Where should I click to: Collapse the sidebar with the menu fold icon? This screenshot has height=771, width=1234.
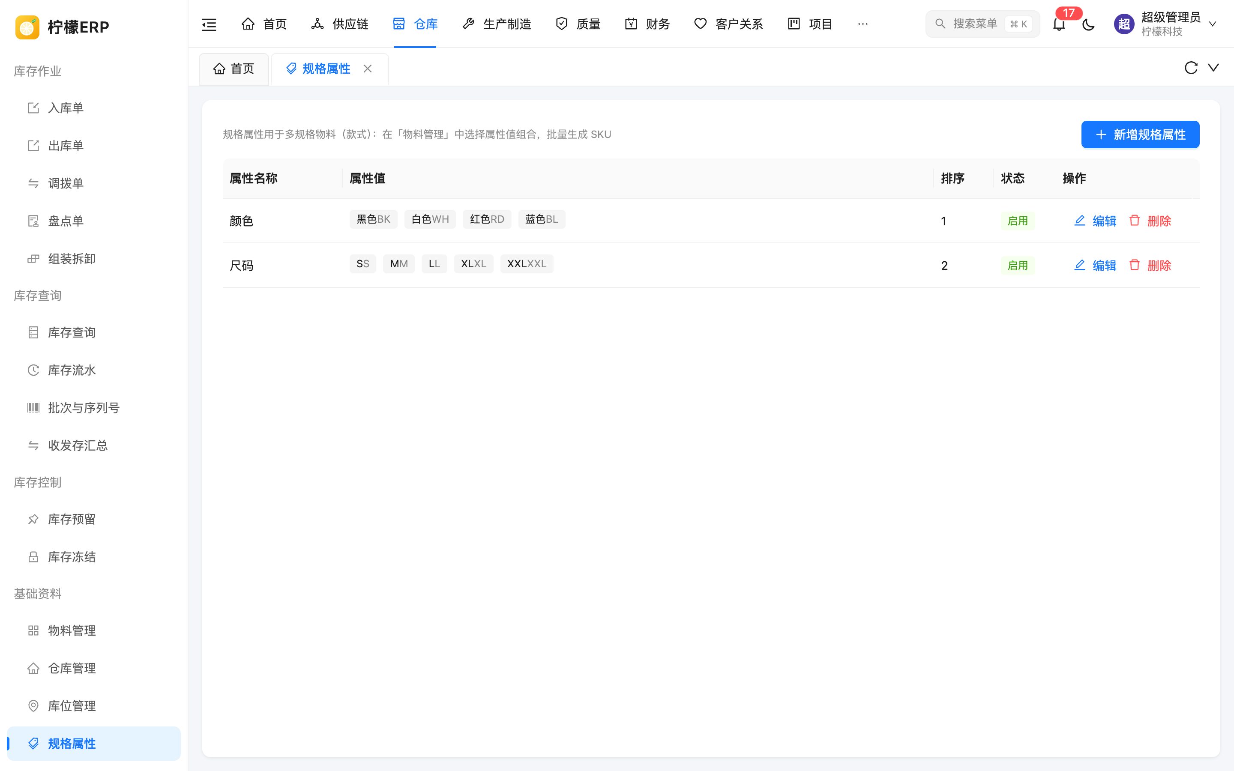click(x=209, y=24)
